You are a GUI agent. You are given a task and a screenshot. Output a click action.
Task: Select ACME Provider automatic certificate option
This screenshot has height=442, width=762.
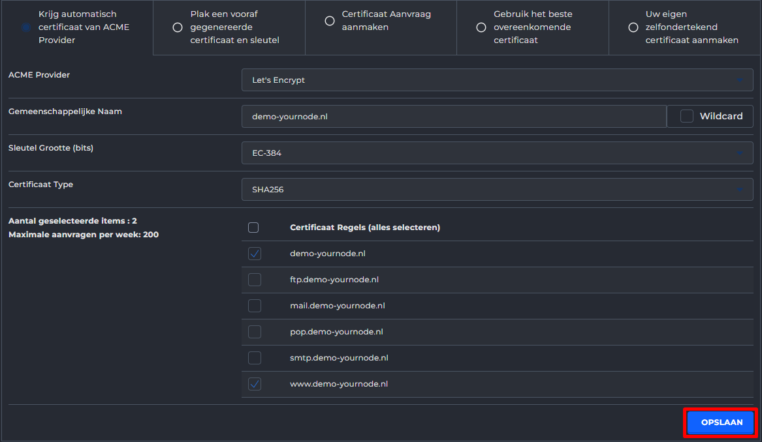click(x=25, y=27)
